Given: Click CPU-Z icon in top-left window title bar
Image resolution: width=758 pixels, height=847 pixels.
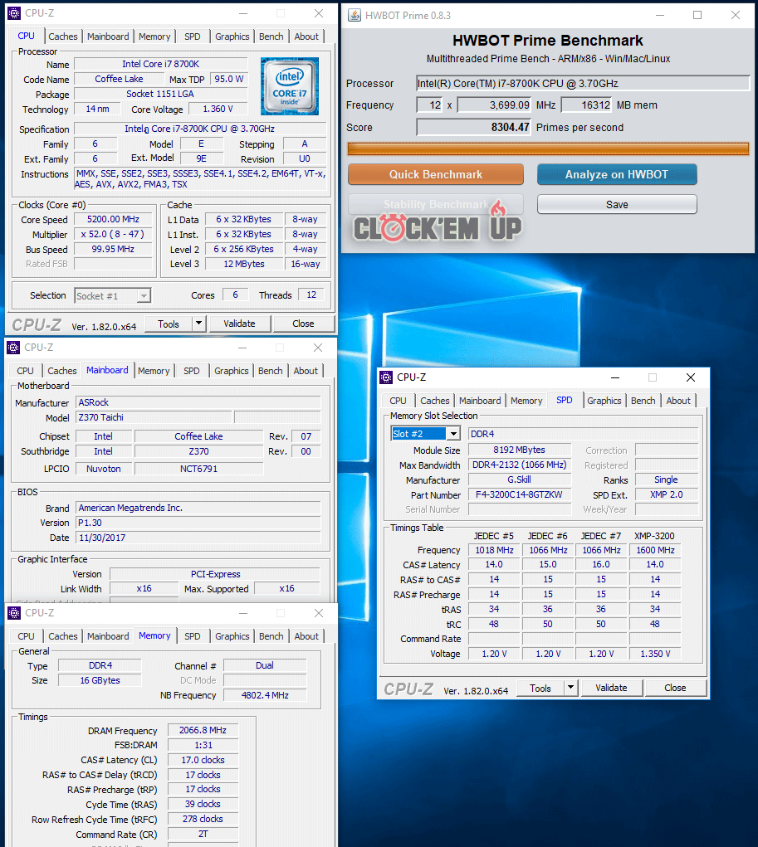Looking at the screenshot, I should click(14, 13).
